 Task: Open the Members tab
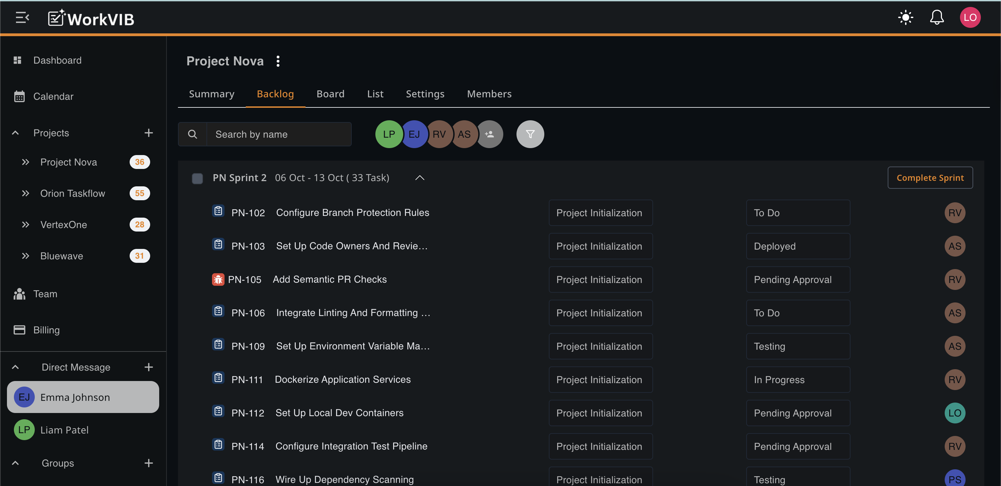[489, 94]
